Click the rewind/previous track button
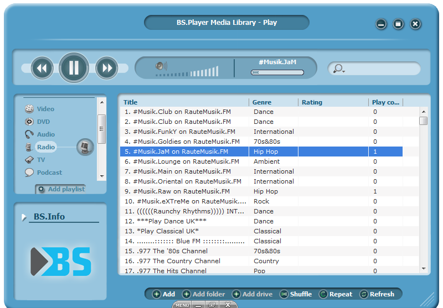 coord(42,68)
